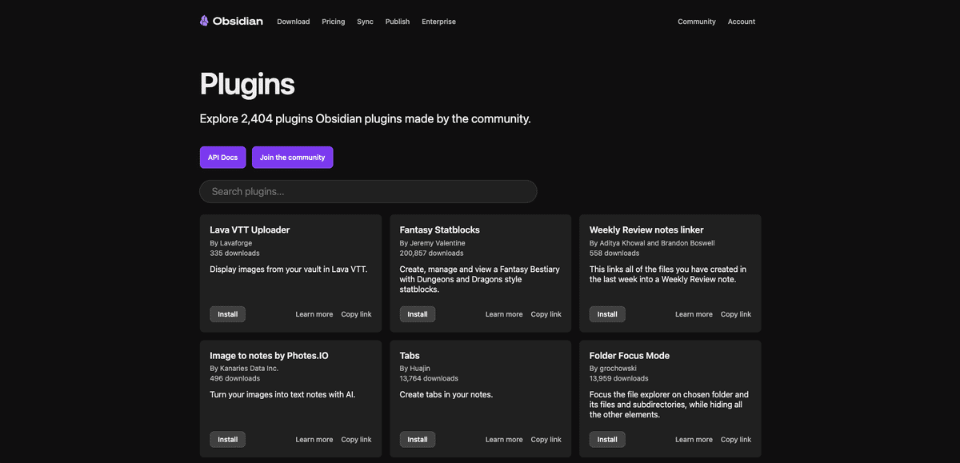Viewport: 960px width, 463px height.
Task: Open the Tabs plugin title
Action: 410,356
